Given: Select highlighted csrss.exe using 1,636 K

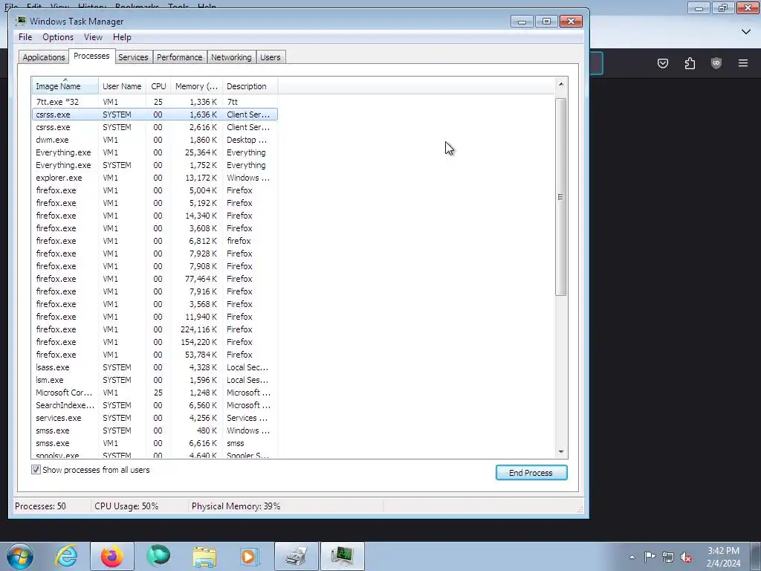Looking at the screenshot, I should (x=155, y=114).
